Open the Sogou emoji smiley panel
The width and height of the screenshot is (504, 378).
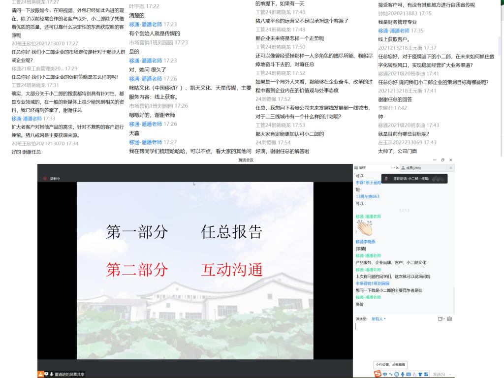396,374
